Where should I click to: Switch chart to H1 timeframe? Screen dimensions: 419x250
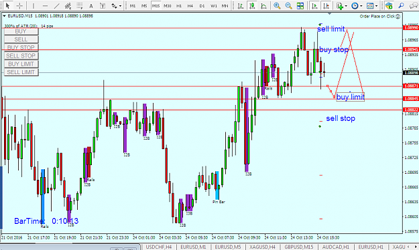click(x=179, y=5)
